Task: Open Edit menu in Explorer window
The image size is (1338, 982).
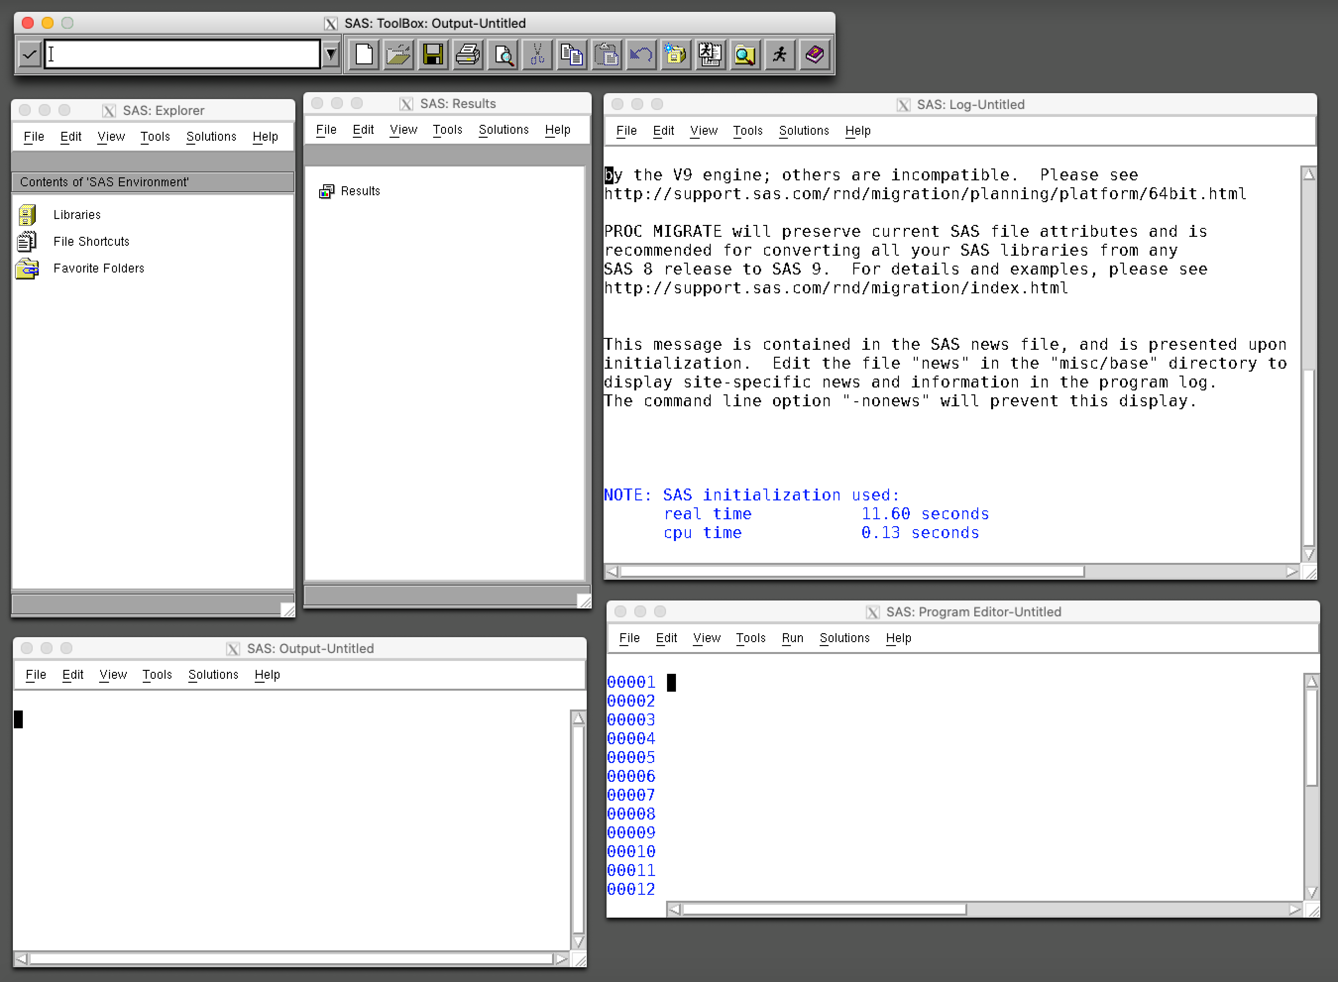Action: click(x=71, y=137)
